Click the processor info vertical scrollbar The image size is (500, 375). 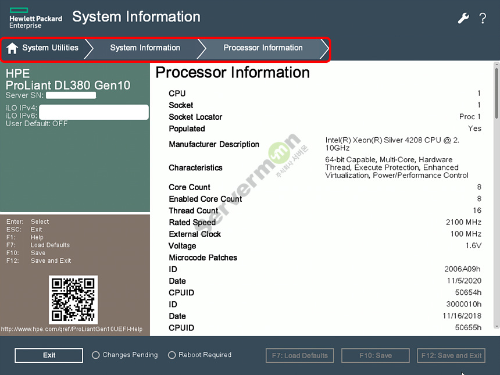[497, 195]
